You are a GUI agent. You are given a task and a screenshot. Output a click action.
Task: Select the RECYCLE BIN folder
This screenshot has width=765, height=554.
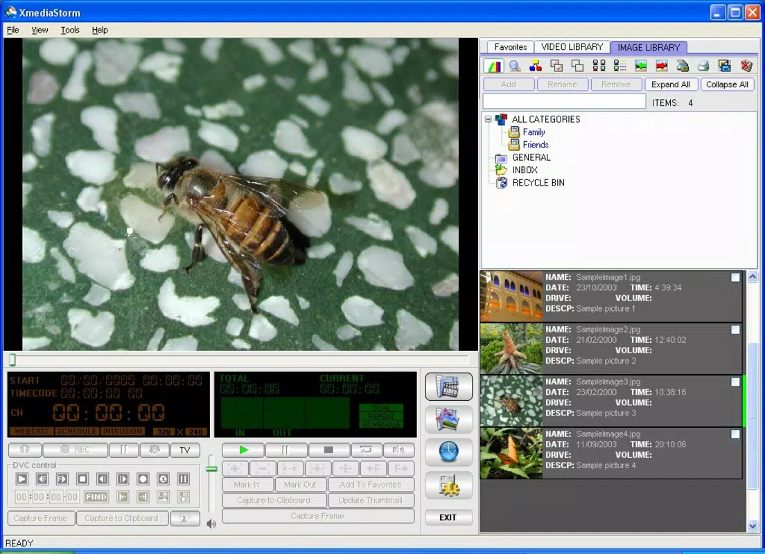click(x=538, y=183)
